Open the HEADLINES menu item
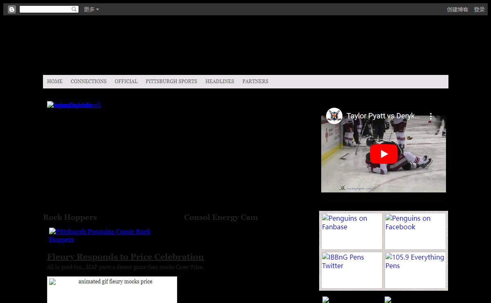491x303 pixels. (x=220, y=81)
